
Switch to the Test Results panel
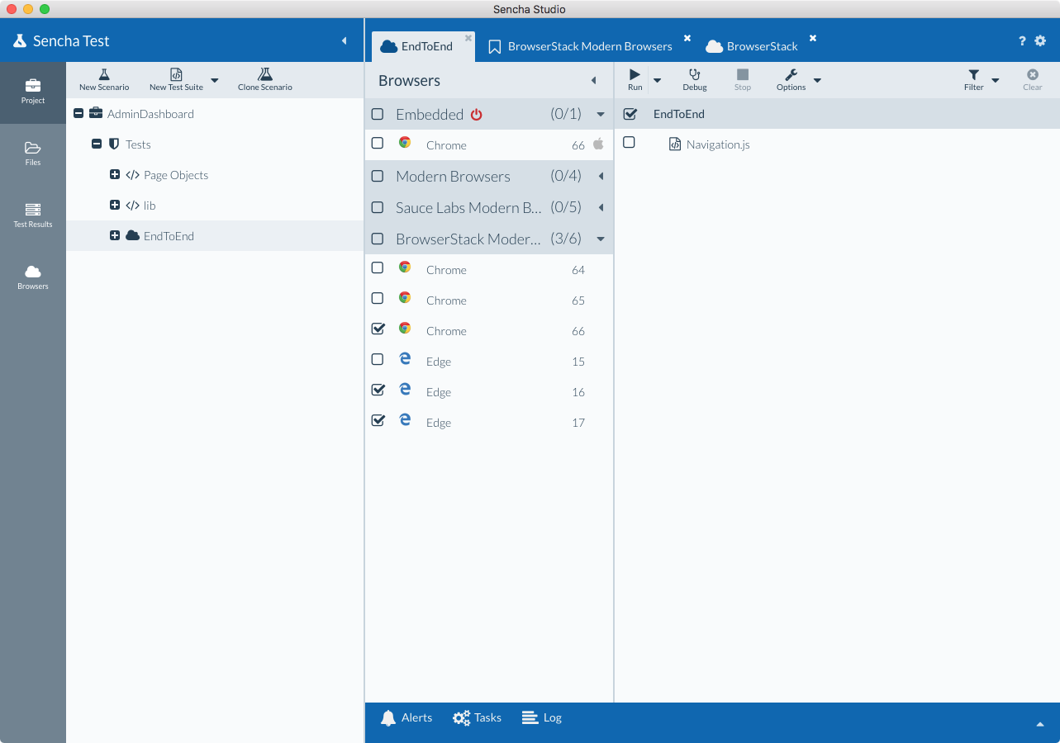click(32, 216)
